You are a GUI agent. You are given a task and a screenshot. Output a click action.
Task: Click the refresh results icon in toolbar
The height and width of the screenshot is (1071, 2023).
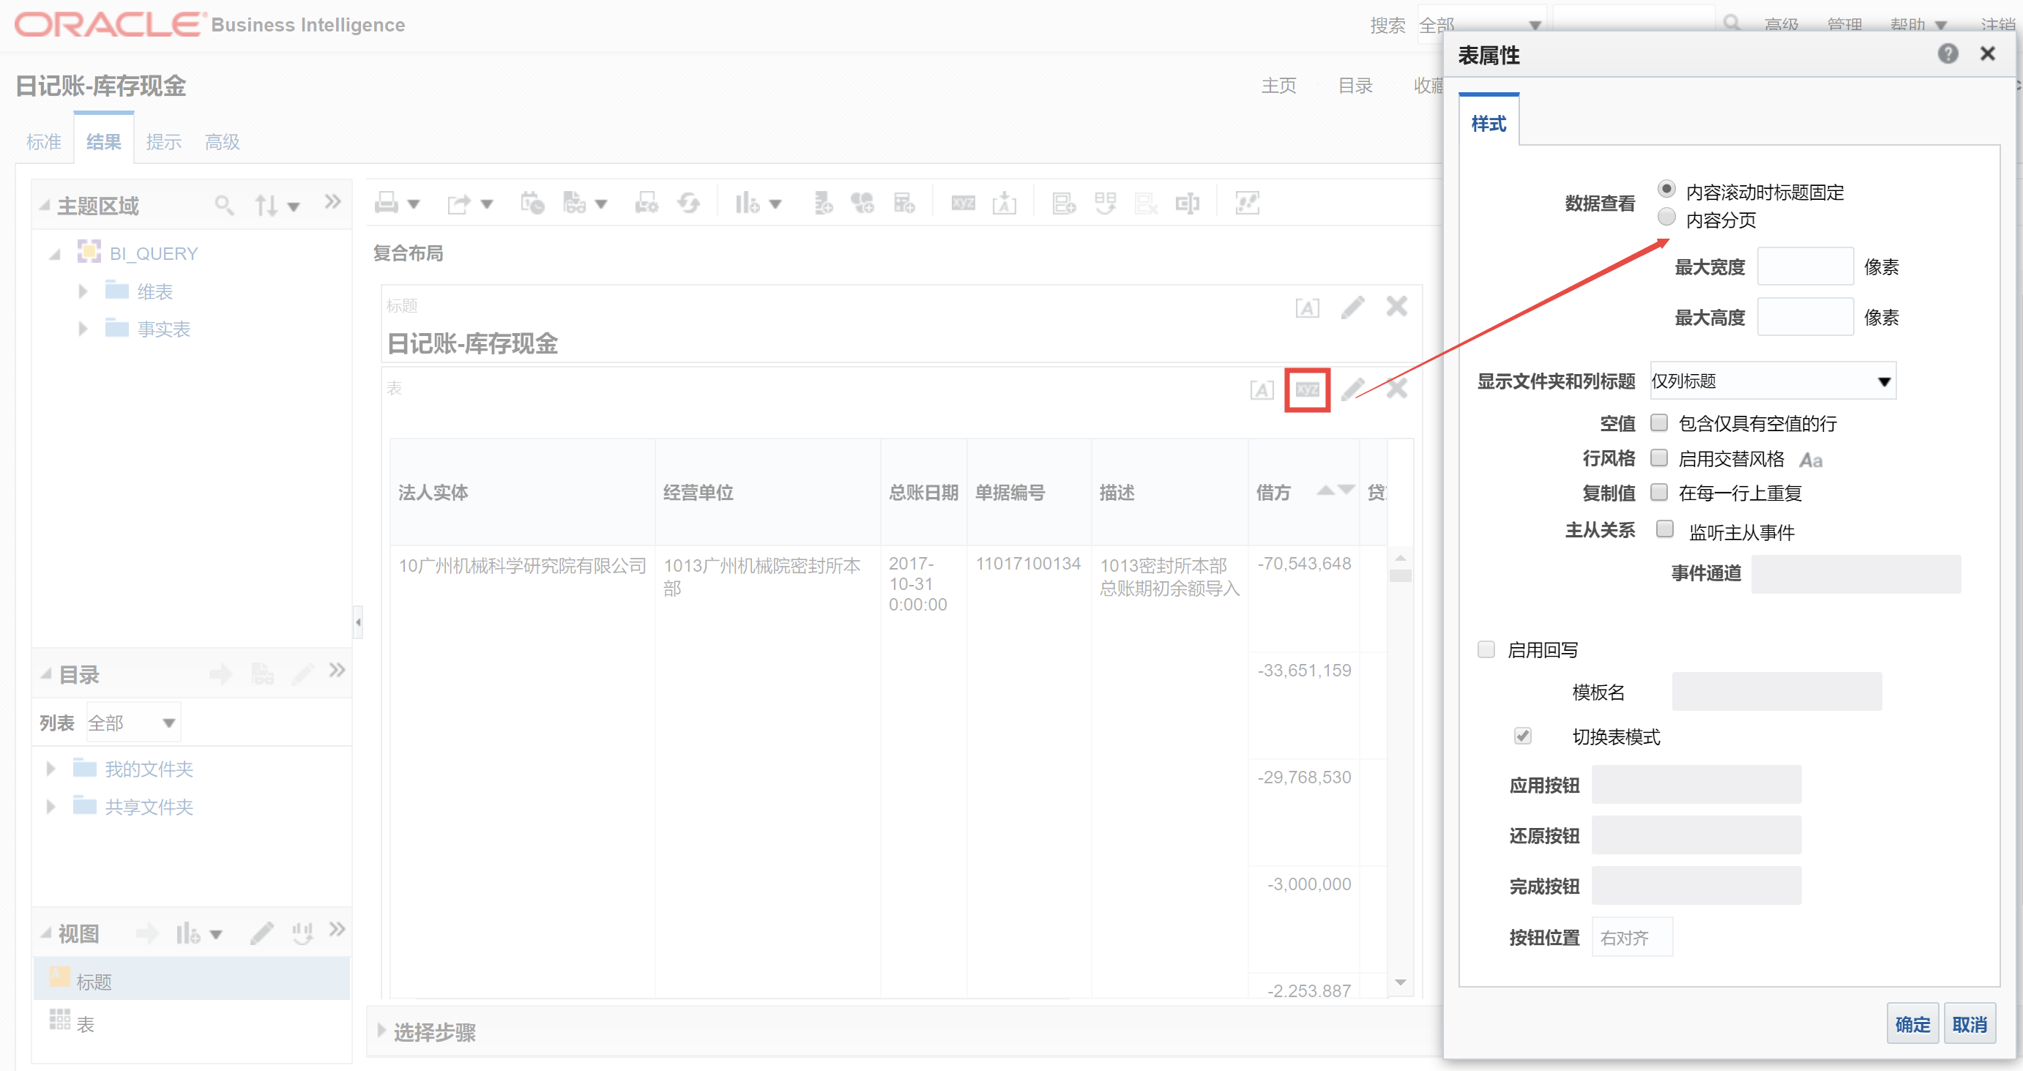coord(689,204)
